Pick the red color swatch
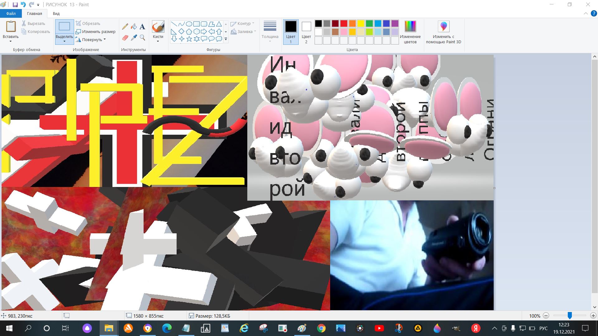 344,23
